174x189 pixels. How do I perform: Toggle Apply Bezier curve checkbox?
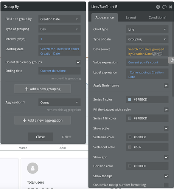[x=166, y=85]
